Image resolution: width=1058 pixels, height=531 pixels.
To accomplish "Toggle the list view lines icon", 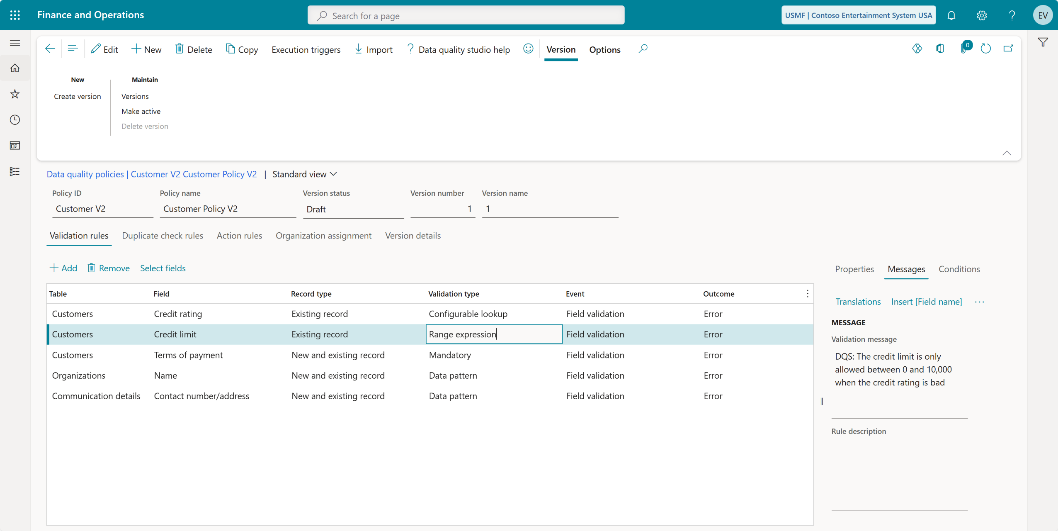I will point(73,49).
